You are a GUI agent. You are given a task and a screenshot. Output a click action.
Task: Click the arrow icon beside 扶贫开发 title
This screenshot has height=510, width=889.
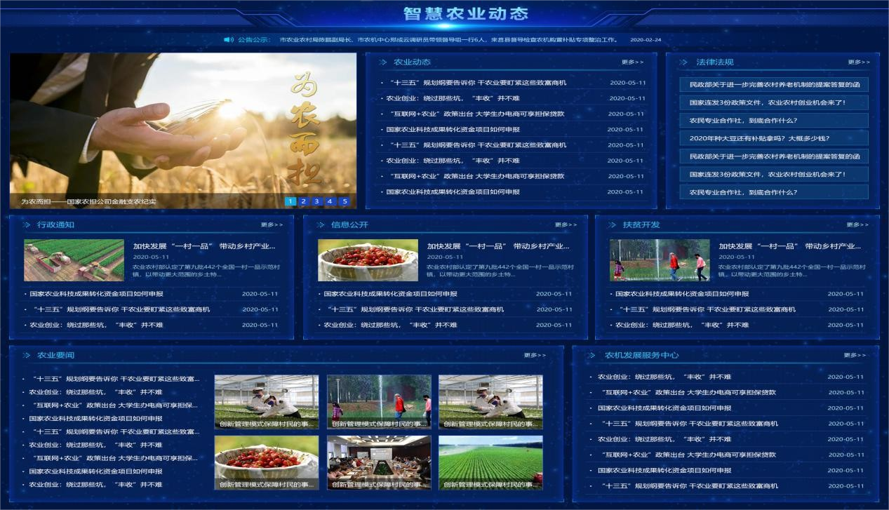[611, 225]
